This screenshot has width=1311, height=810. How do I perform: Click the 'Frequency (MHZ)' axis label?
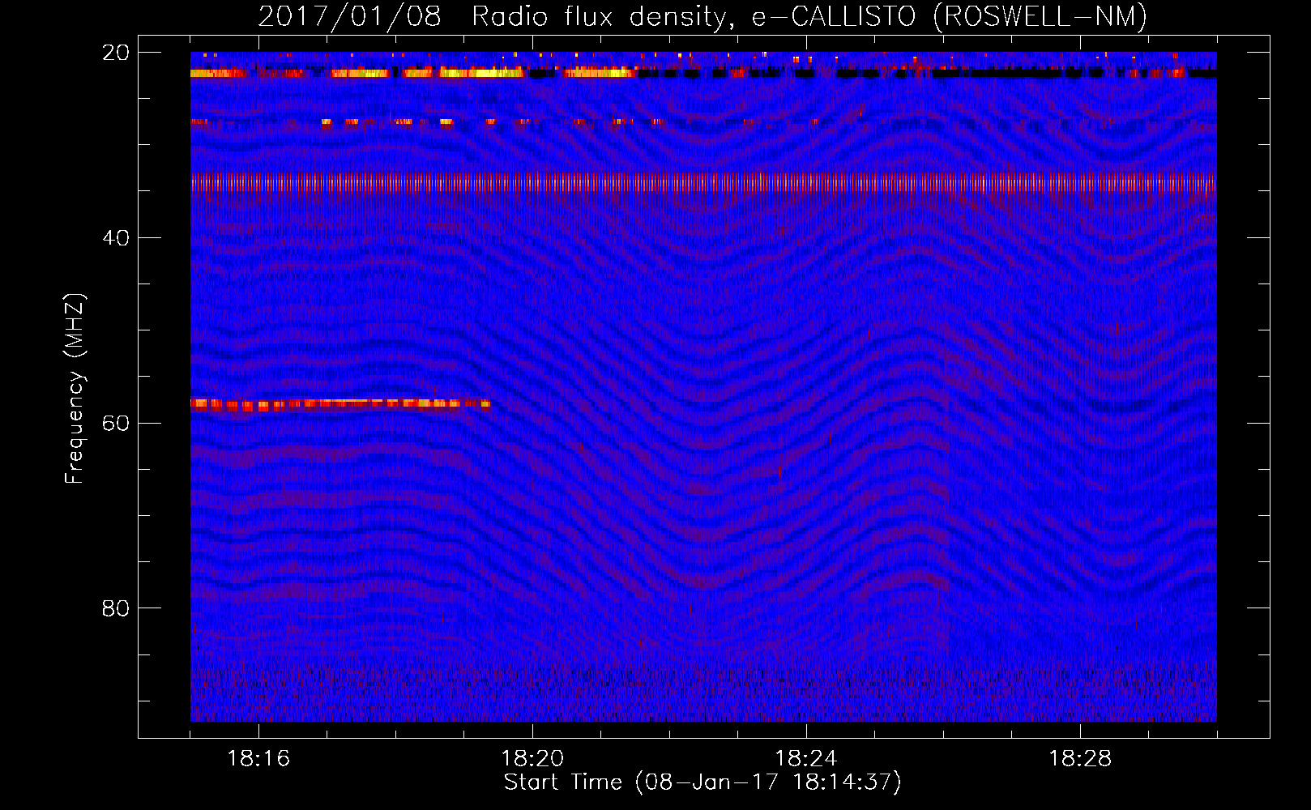pos(75,389)
